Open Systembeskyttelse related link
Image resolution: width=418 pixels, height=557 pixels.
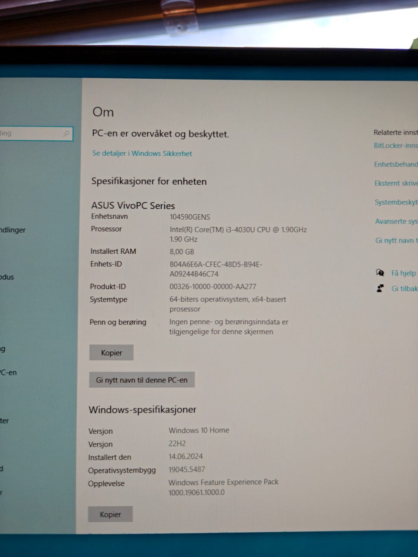pyautogui.click(x=396, y=202)
